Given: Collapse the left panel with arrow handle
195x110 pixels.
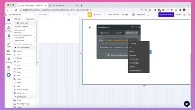Looking at the screenshot, I should pyautogui.click(x=37, y=63).
